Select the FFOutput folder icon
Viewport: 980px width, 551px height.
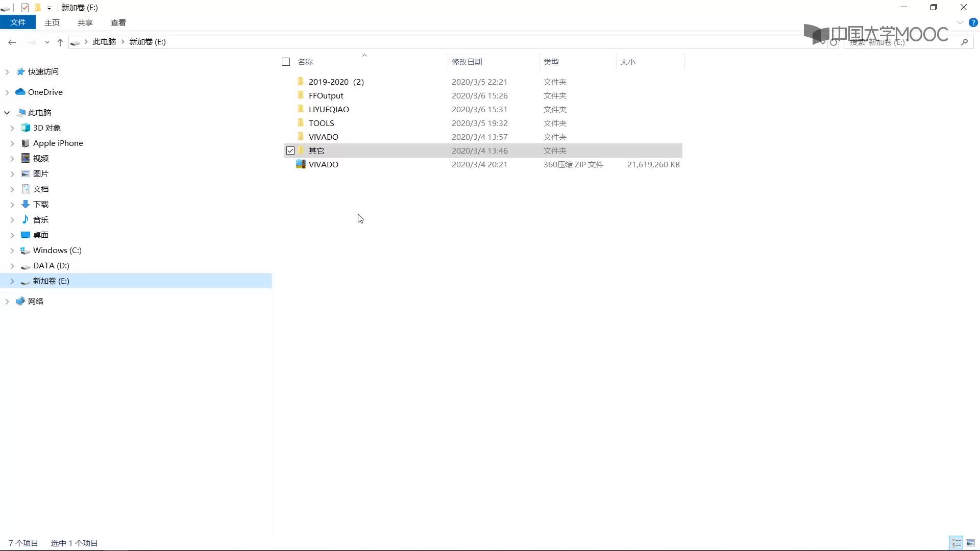click(301, 95)
